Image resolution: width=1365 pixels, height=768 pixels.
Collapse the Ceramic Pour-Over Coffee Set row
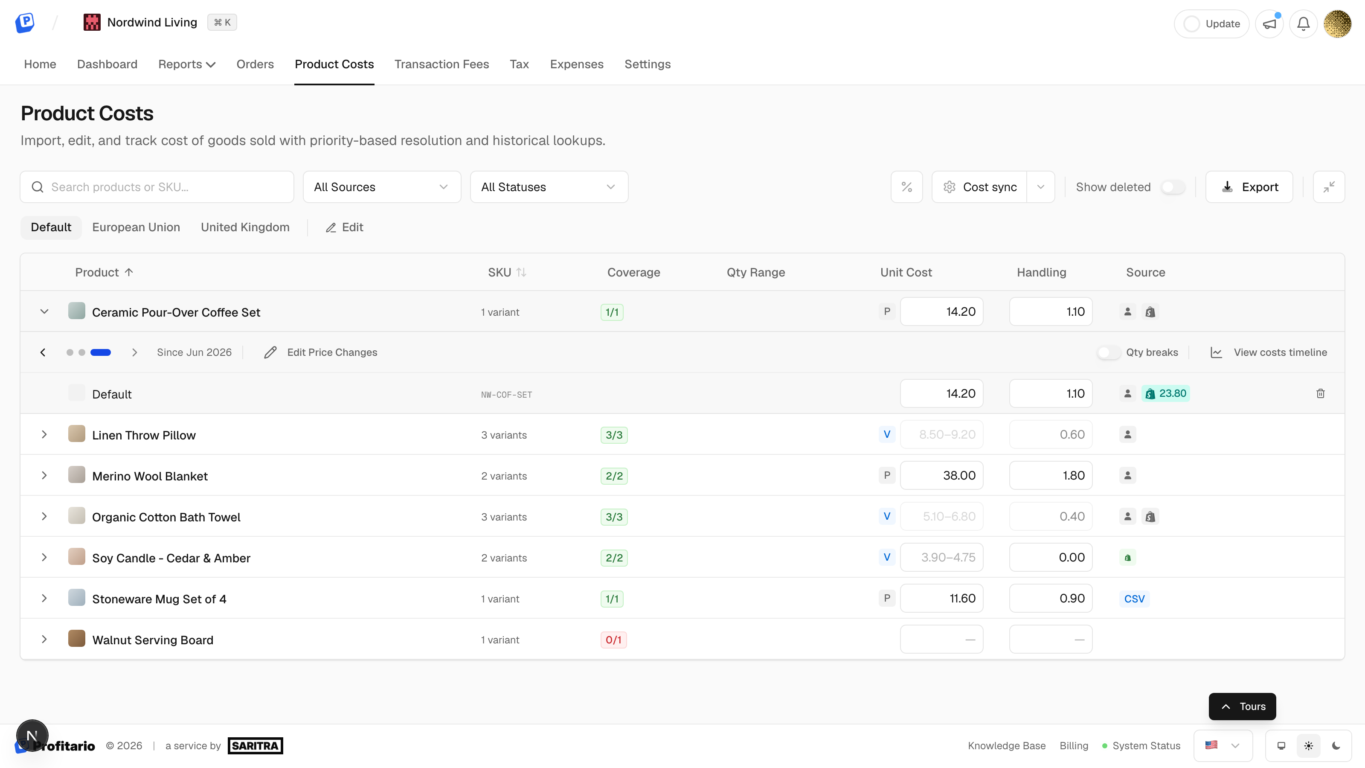pyautogui.click(x=44, y=311)
